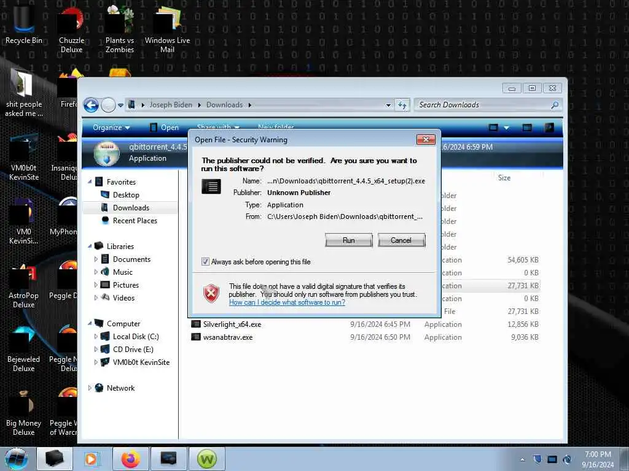Click Open on the Explorer toolbar
Viewport: 629px width, 471px height.
(164, 128)
